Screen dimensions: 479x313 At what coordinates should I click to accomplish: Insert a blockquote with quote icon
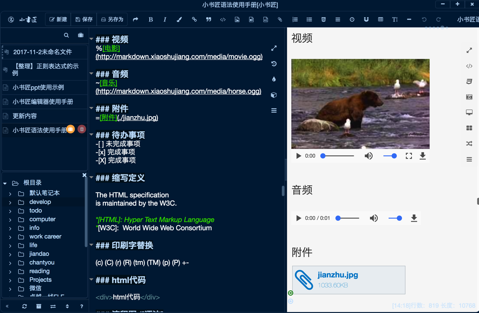tap(208, 19)
